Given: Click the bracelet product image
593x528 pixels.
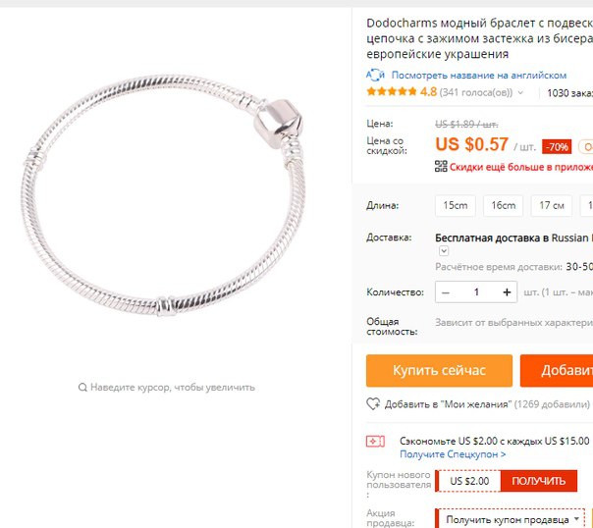Looking at the screenshot, I should 163,195.
